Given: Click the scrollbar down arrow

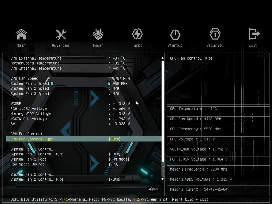Looking at the screenshot, I should point(163,179).
